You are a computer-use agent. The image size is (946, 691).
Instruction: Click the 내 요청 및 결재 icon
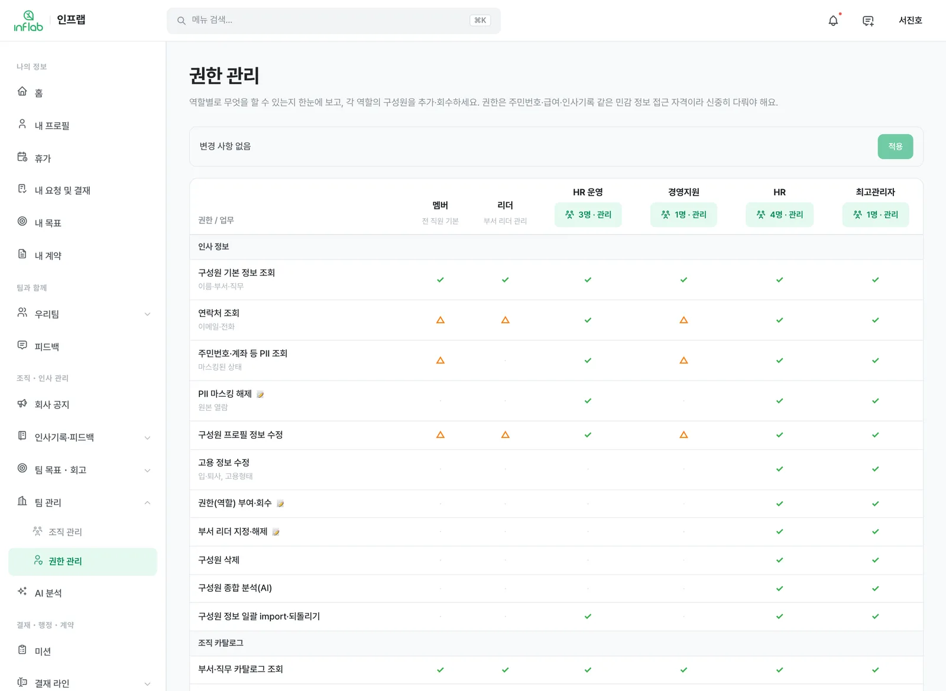pyautogui.click(x=22, y=189)
